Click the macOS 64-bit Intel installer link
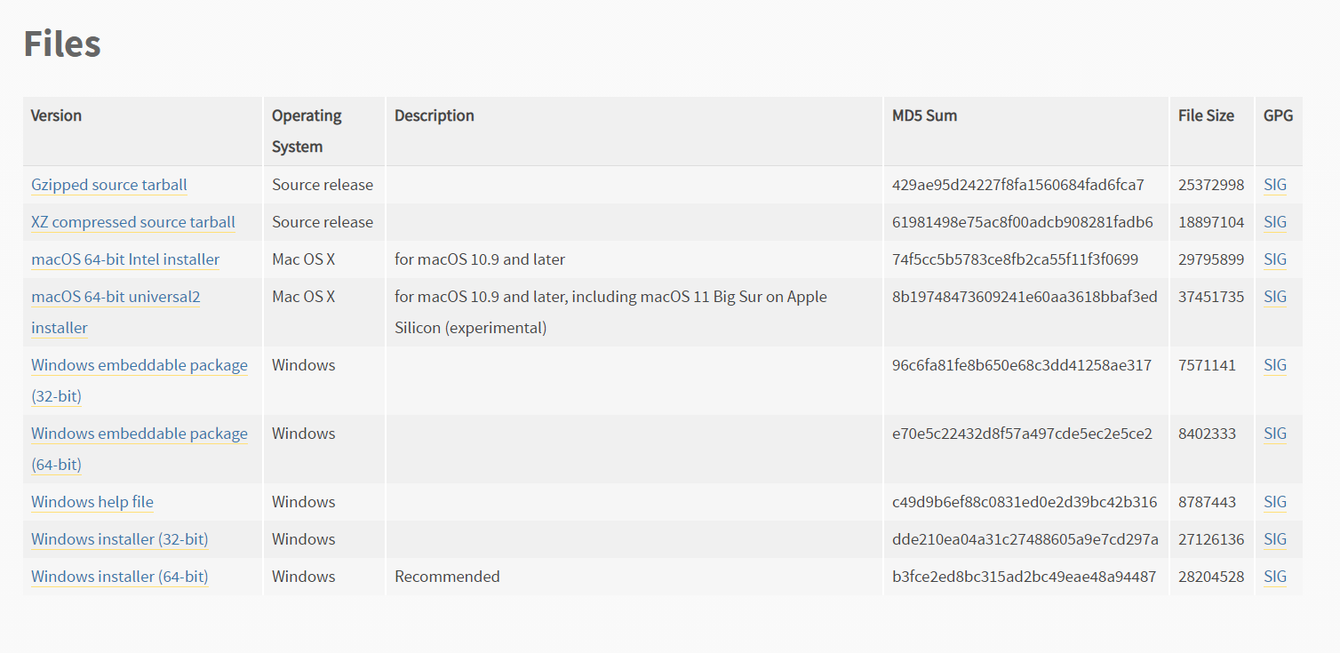This screenshot has width=1340, height=653. pyautogui.click(x=125, y=259)
